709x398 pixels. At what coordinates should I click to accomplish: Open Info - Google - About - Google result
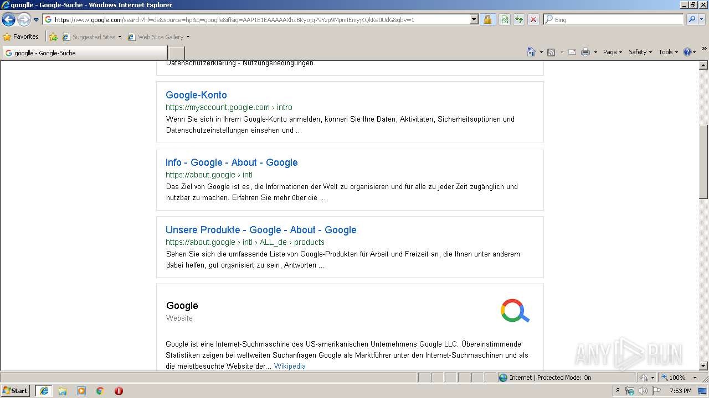coord(232,163)
